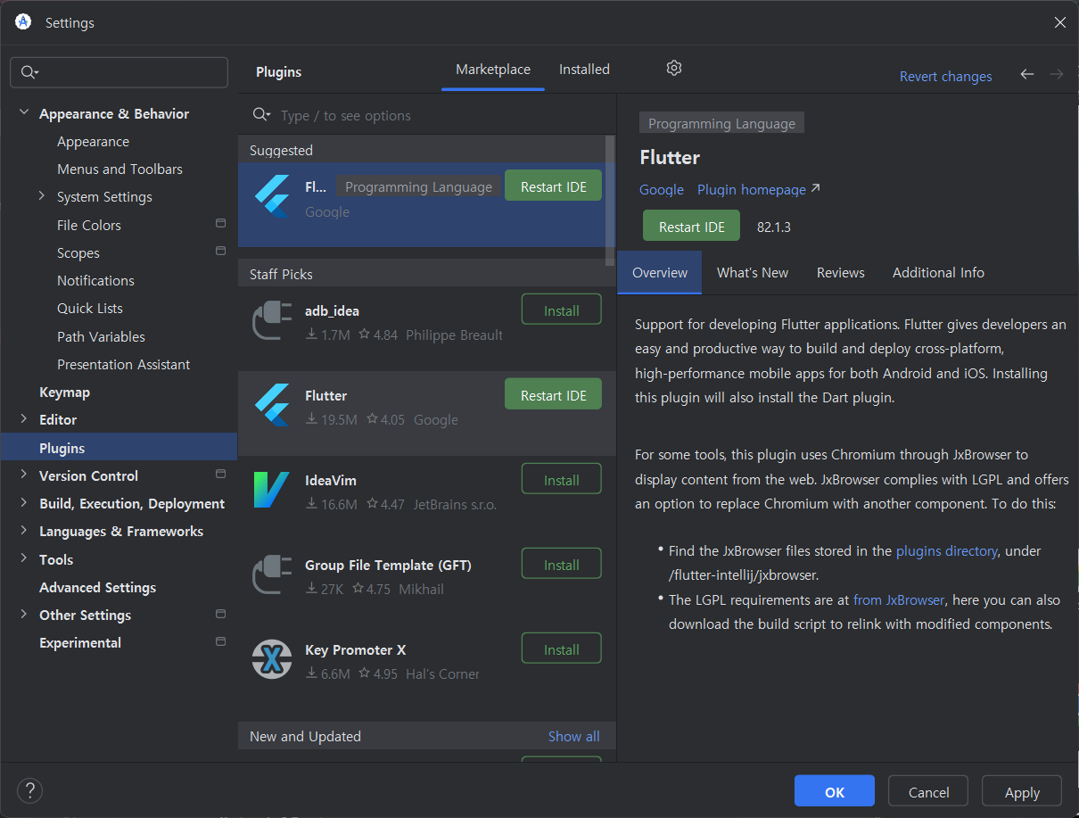Screen dimensions: 1079x818
Task: Select Menus and Toolbars settings
Action: 119,169
